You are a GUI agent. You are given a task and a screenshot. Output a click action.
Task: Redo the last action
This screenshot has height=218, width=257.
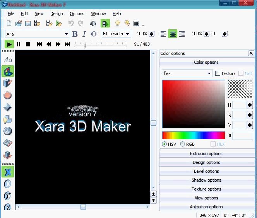click(81, 24)
